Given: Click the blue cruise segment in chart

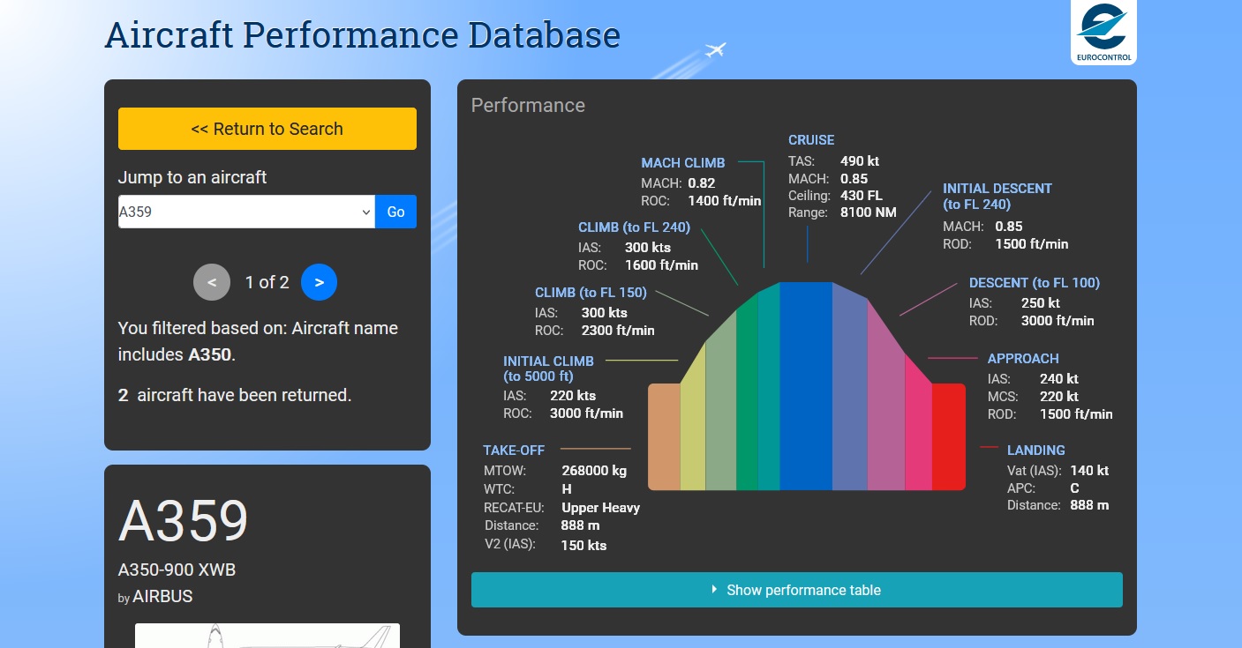Looking at the screenshot, I should coord(805,388).
